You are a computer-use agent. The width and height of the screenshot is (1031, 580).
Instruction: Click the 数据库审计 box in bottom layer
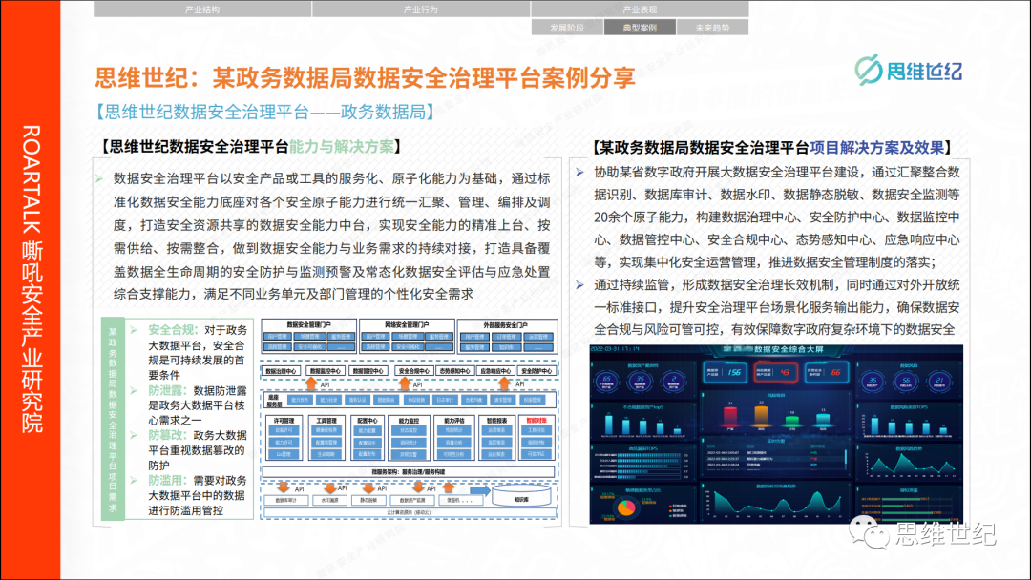pyautogui.click(x=286, y=500)
